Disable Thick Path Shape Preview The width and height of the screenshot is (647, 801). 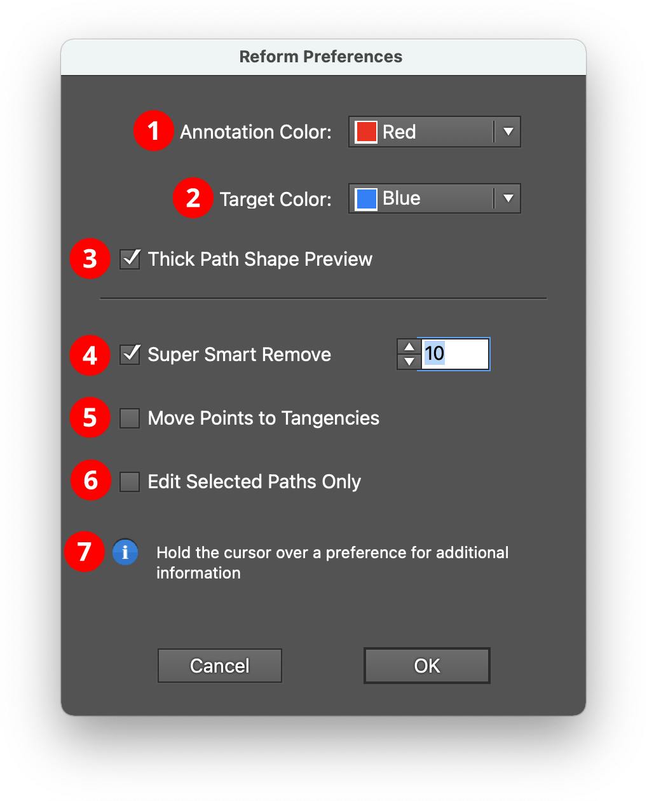(x=129, y=259)
